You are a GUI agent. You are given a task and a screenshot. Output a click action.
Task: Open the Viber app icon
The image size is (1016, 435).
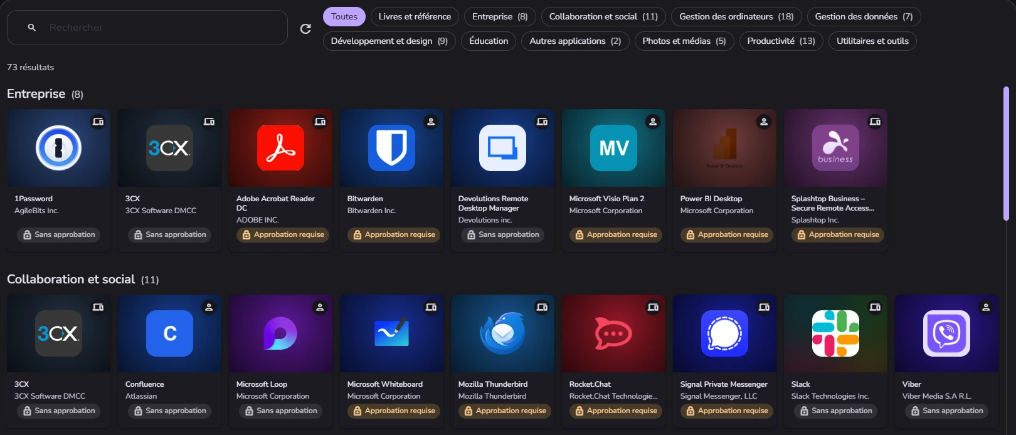(947, 333)
